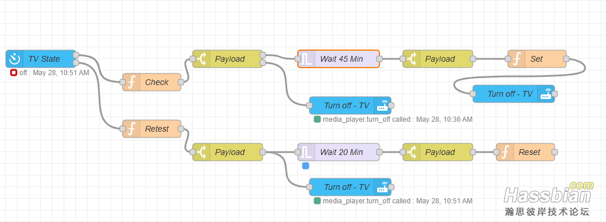Click the Set function node icon
Image resolution: width=606 pixels, height=222 pixels.
point(517,59)
